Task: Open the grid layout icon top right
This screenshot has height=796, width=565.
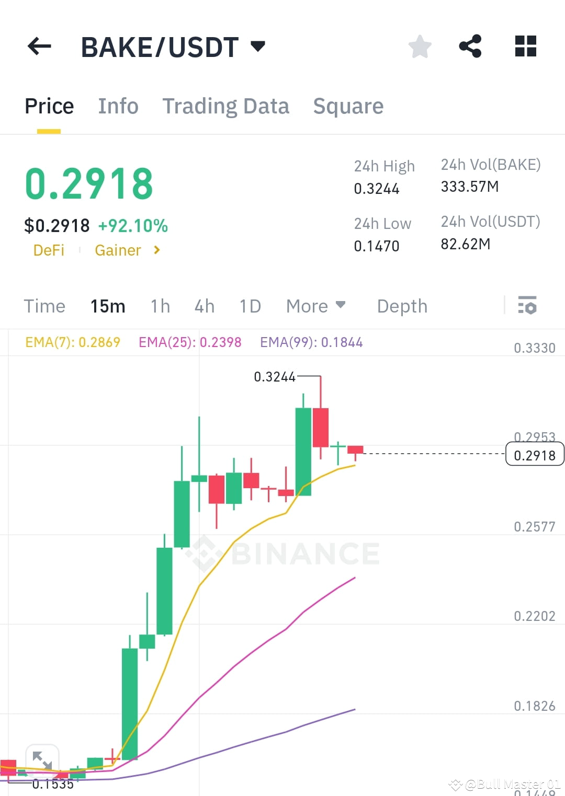Action: pyautogui.click(x=525, y=47)
